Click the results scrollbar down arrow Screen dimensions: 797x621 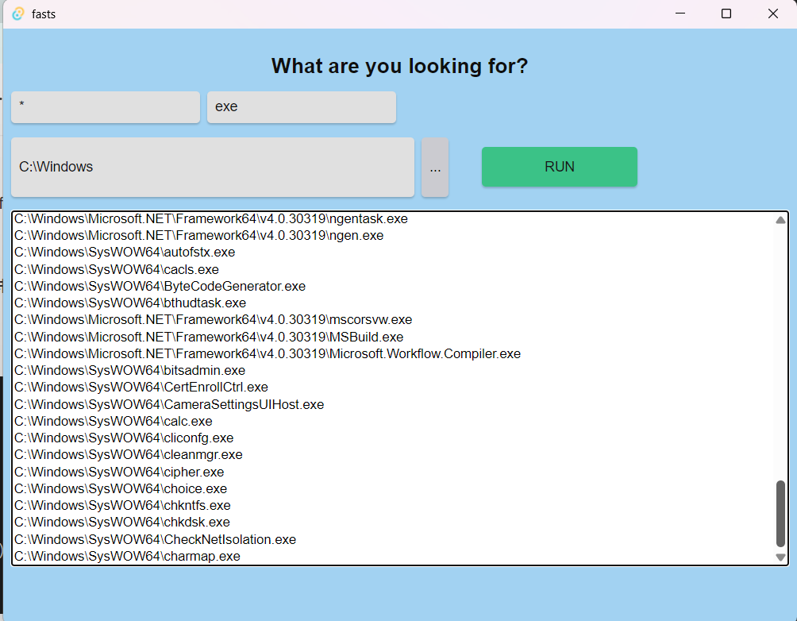[x=781, y=557]
